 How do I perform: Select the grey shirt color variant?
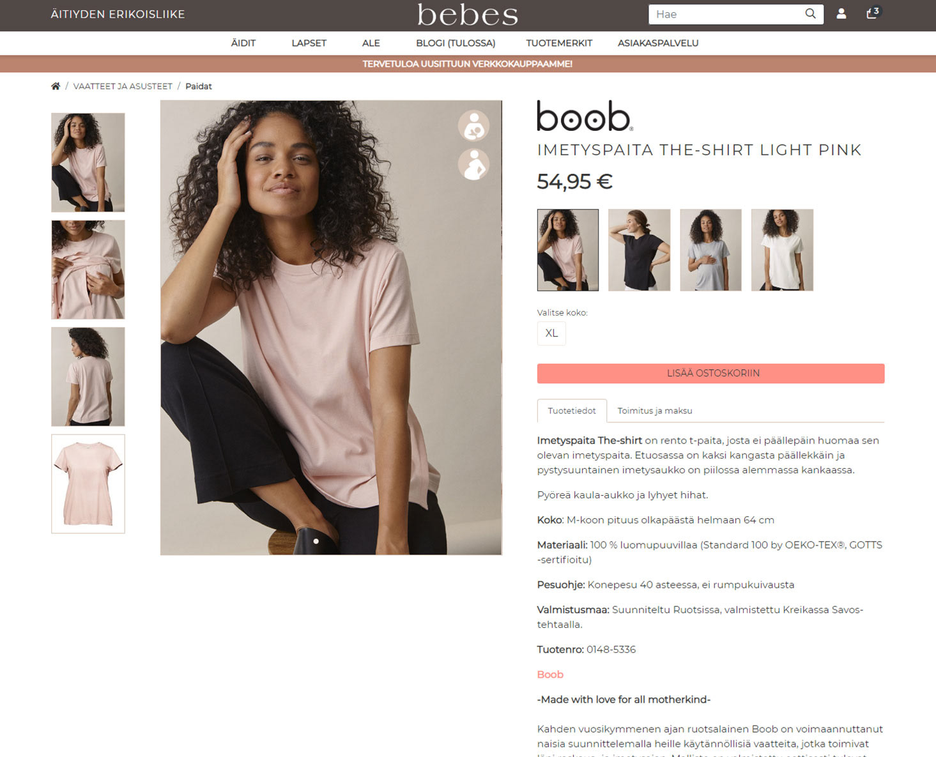click(x=710, y=250)
